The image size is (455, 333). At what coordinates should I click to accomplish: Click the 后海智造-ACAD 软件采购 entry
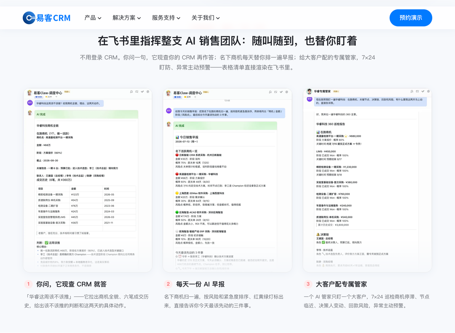[x=199, y=212]
